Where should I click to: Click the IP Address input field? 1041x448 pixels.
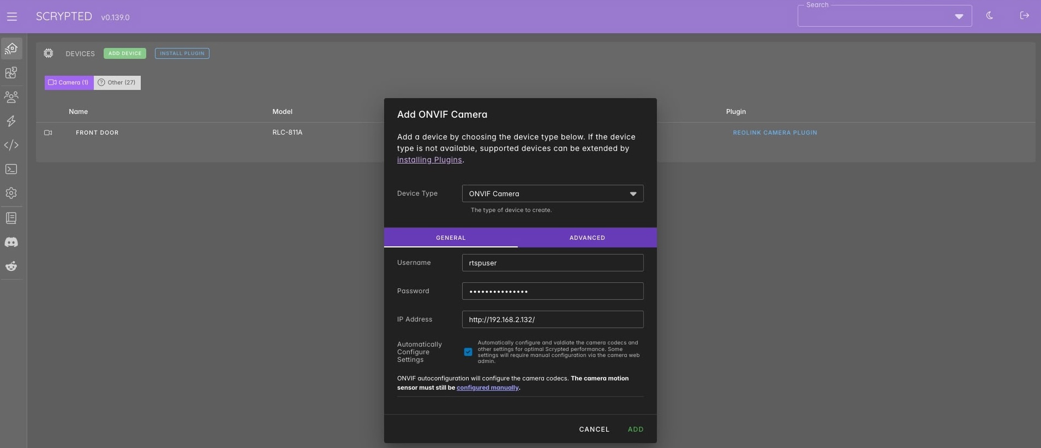(553, 319)
